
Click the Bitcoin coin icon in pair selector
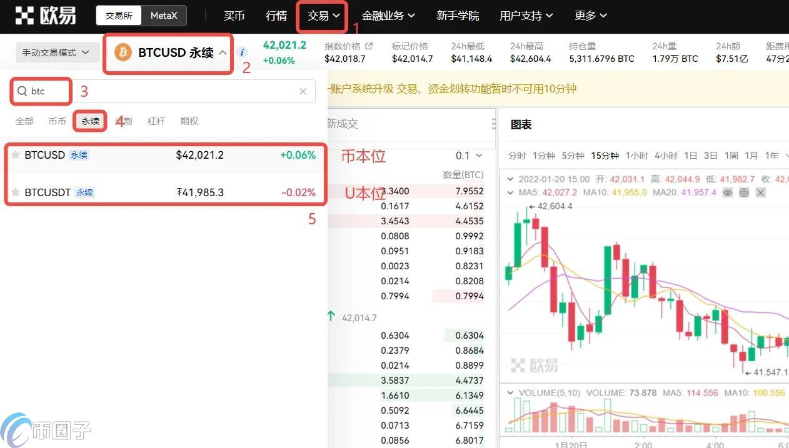pos(123,52)
